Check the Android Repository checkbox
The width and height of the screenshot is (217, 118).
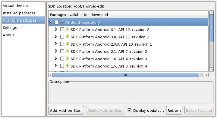pos(57,22)
